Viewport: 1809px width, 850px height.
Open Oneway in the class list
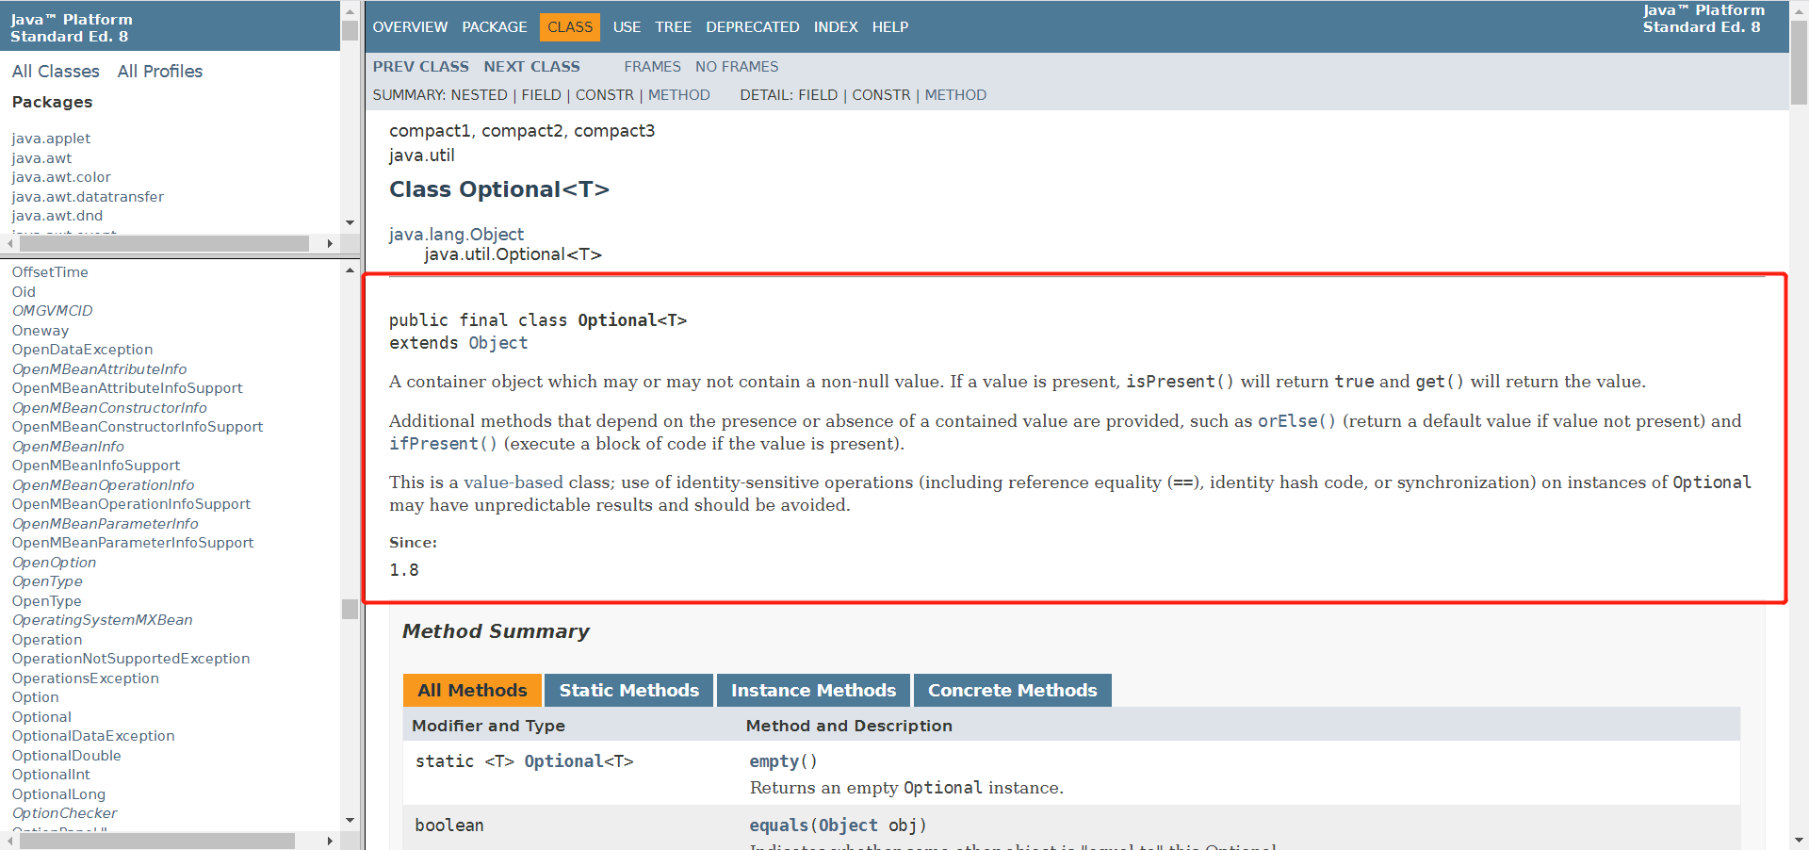point(41,331)
